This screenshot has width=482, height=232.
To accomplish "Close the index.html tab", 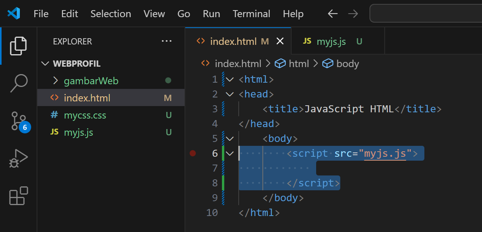I will (x=280, y=41).
